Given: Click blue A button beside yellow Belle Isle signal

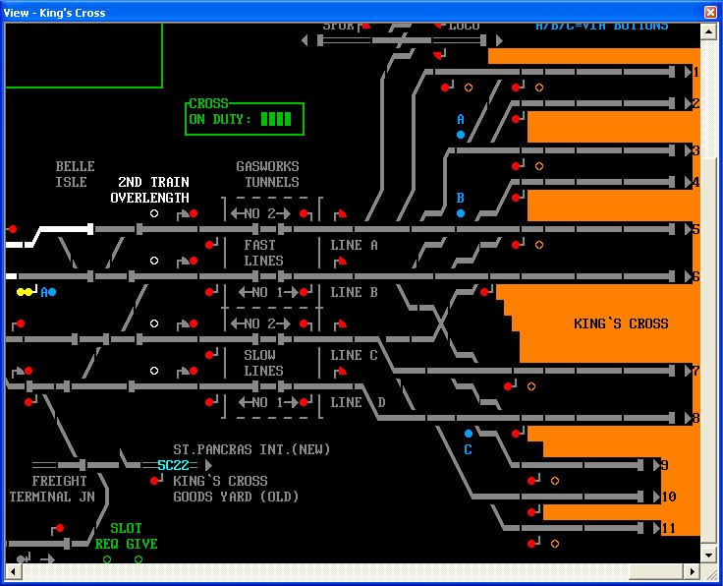Looking at the screenshot, I should (x=52, y=292).
